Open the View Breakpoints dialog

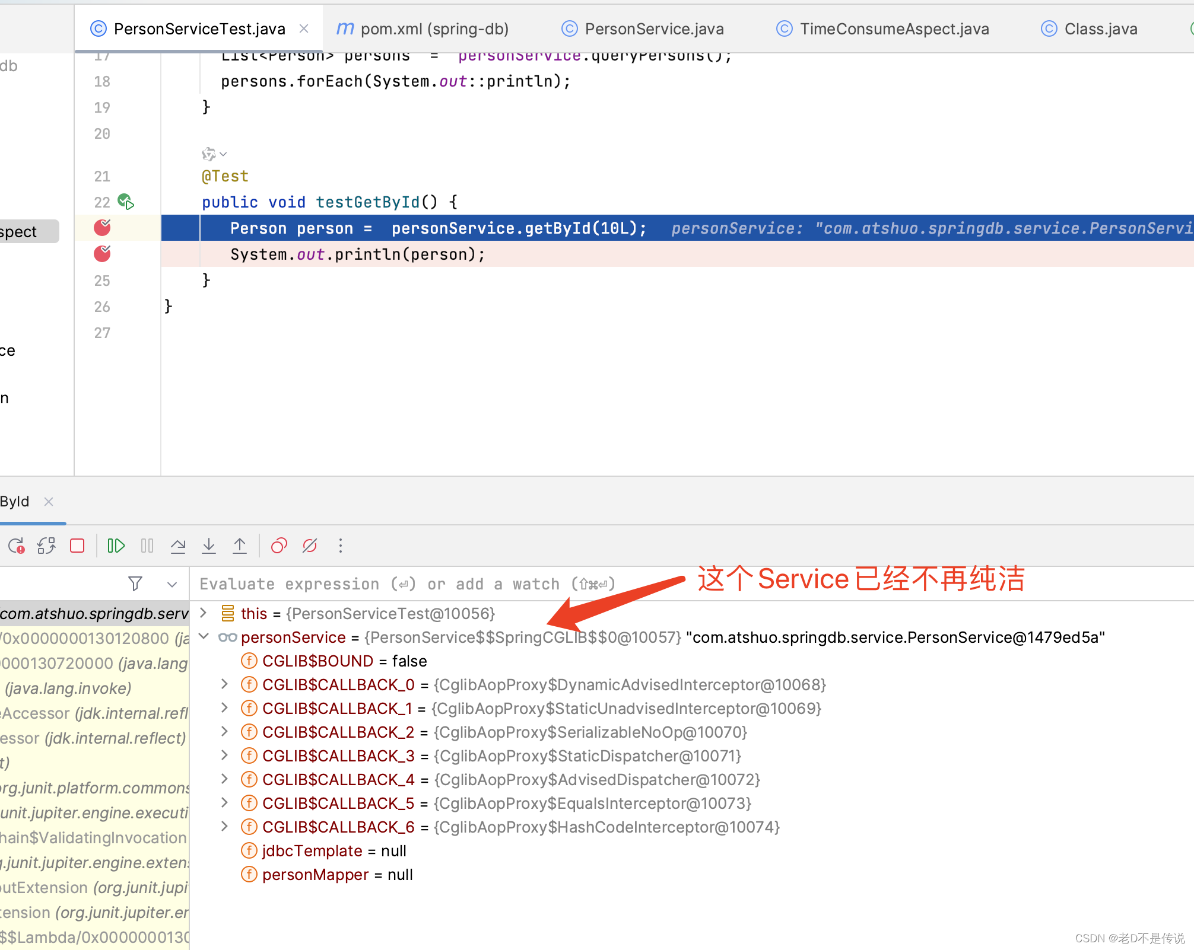pos(279,546)
